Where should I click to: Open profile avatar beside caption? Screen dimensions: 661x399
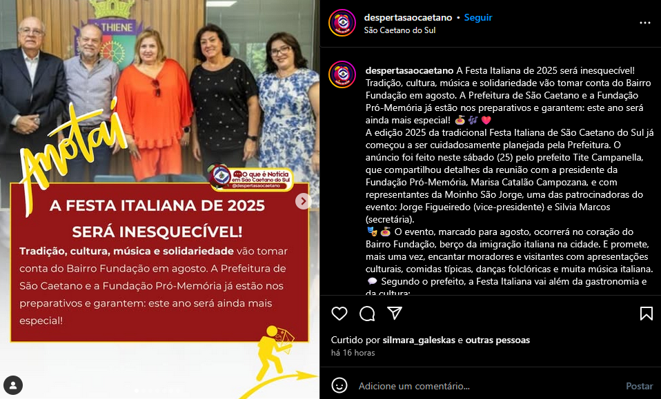[x=342, y=74]
